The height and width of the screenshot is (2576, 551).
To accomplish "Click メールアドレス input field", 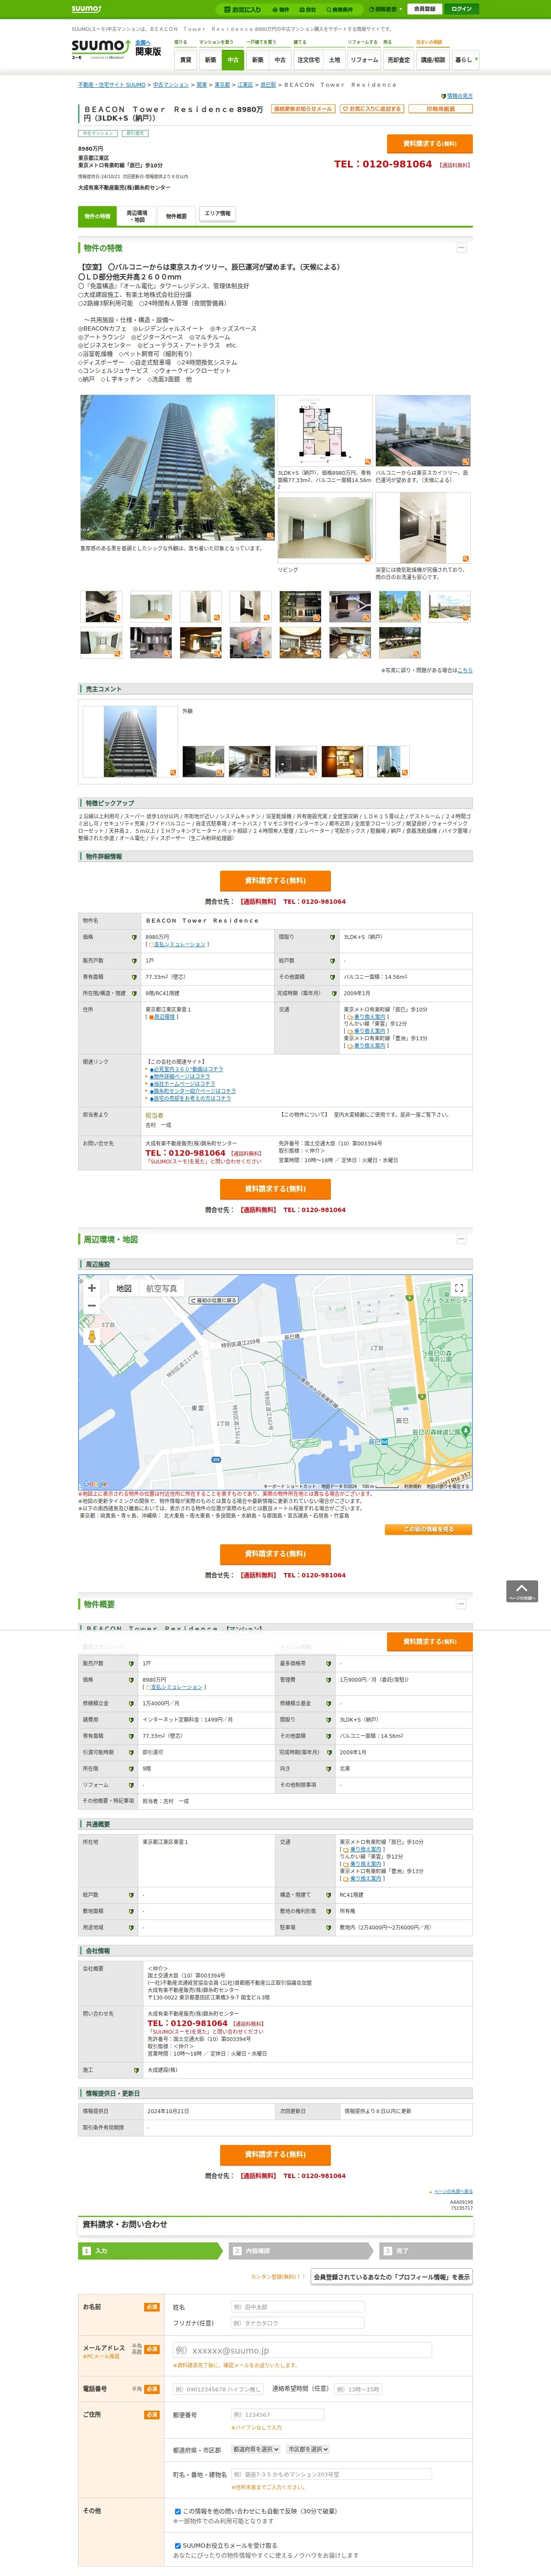I will 302,2350.
